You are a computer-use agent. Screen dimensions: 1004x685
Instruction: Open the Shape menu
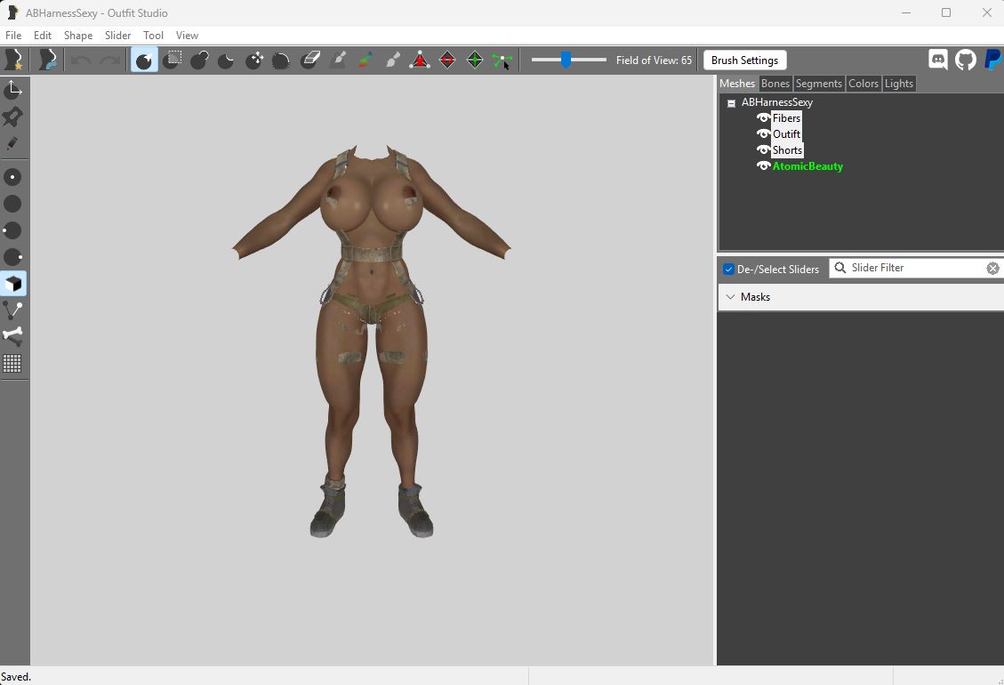click(78, 36)
